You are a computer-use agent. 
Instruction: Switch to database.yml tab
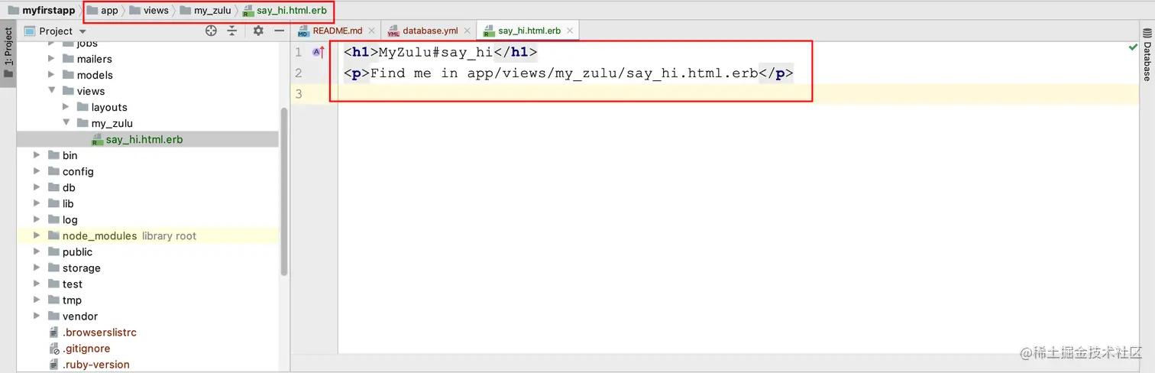coord(430,31)
